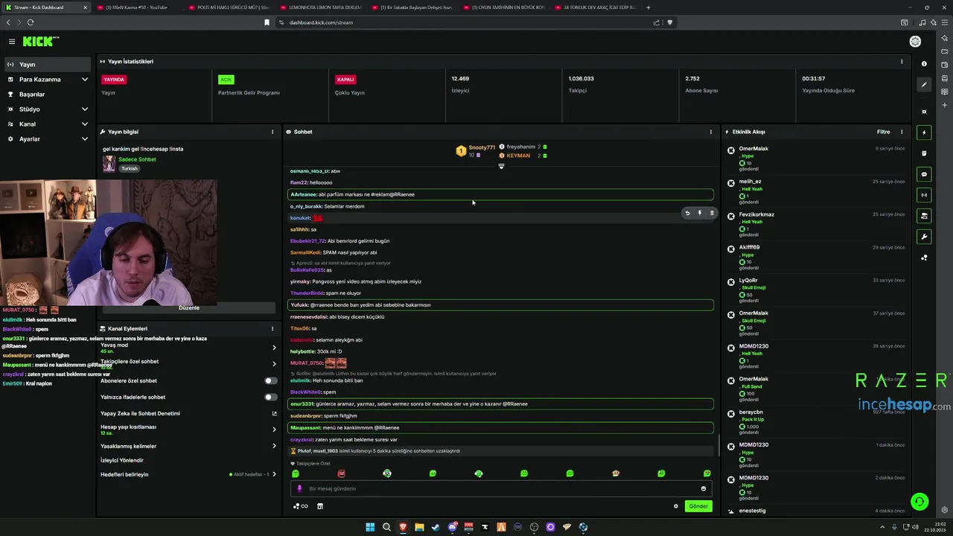Switch to OYUN TARİHİNİN EN BÜYÜK browser tab

click(x=503, y=7)
